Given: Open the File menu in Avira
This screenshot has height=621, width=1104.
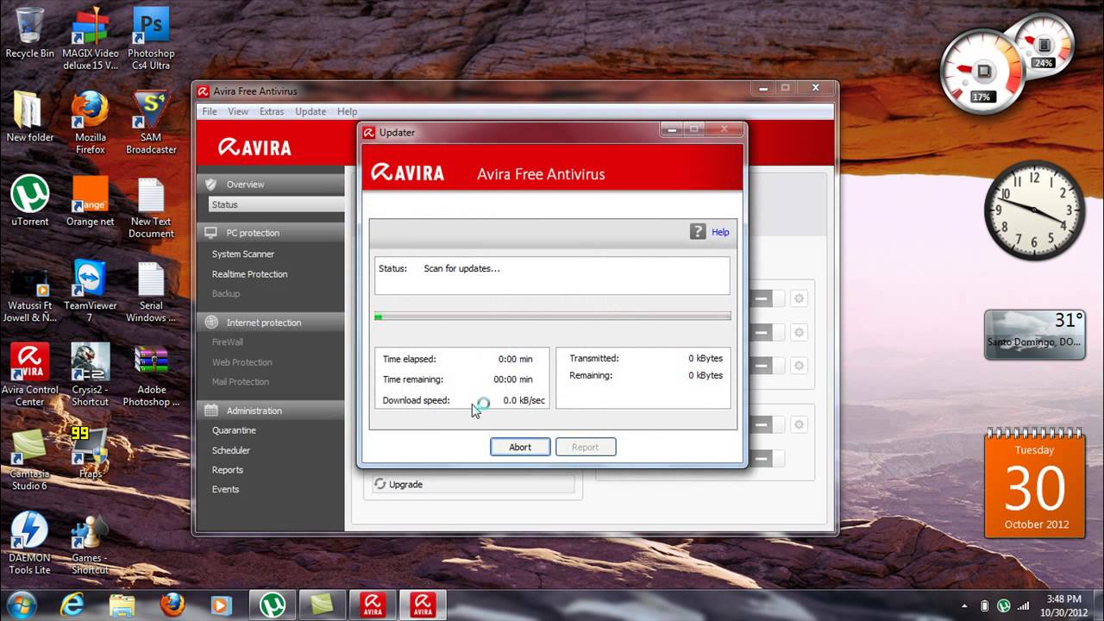Looking at the screenshot, I should pos(210,111).
